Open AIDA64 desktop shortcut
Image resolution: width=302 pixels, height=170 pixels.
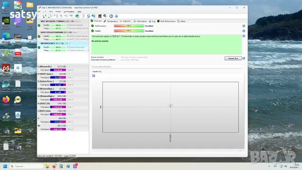tap(6, 70)
